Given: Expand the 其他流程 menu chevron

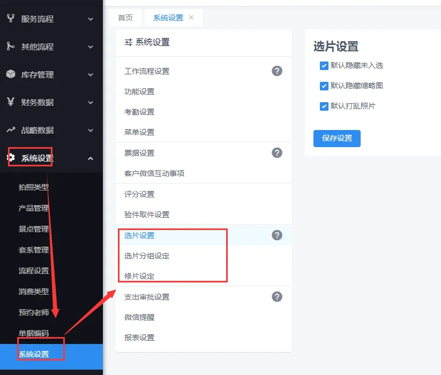Looking at the screenshot, I should point(91,47).
